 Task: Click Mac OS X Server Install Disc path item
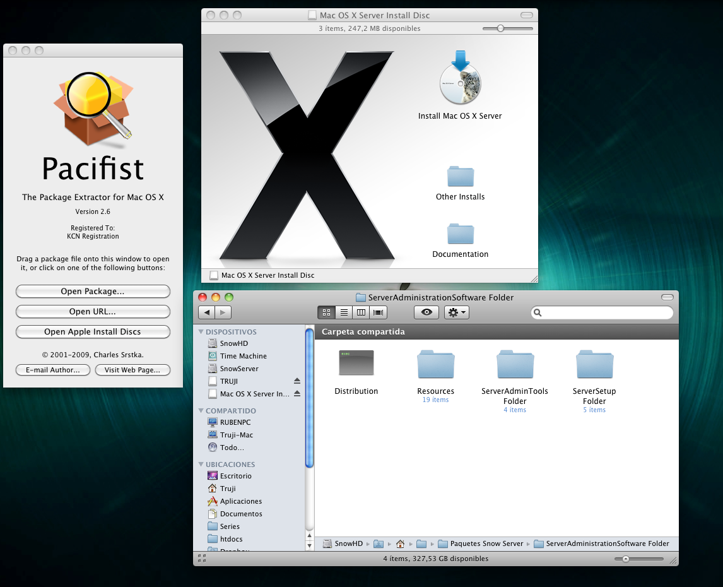[x=262, y=275]
